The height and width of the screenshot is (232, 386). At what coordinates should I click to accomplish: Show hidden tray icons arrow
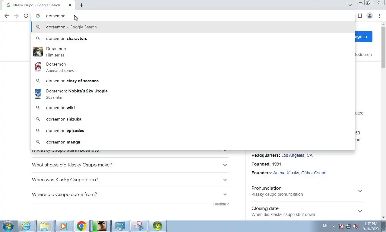[334, 226]
